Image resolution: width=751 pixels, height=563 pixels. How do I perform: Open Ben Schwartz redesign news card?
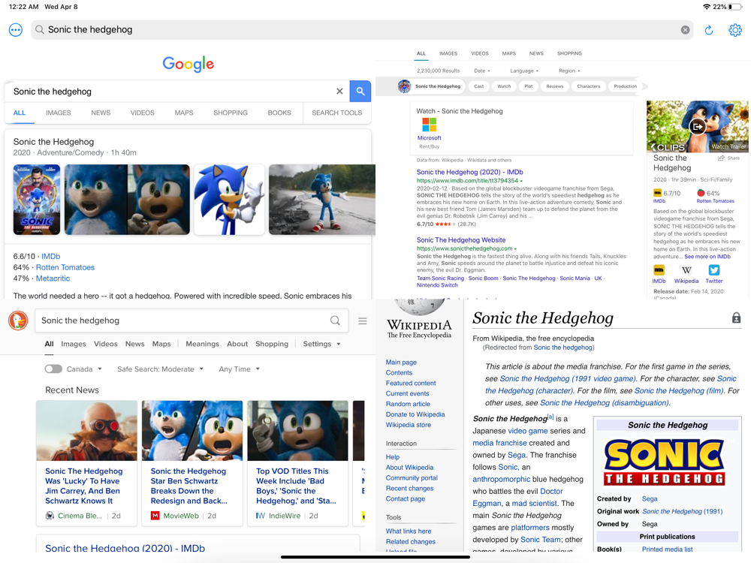coord(192,463)
